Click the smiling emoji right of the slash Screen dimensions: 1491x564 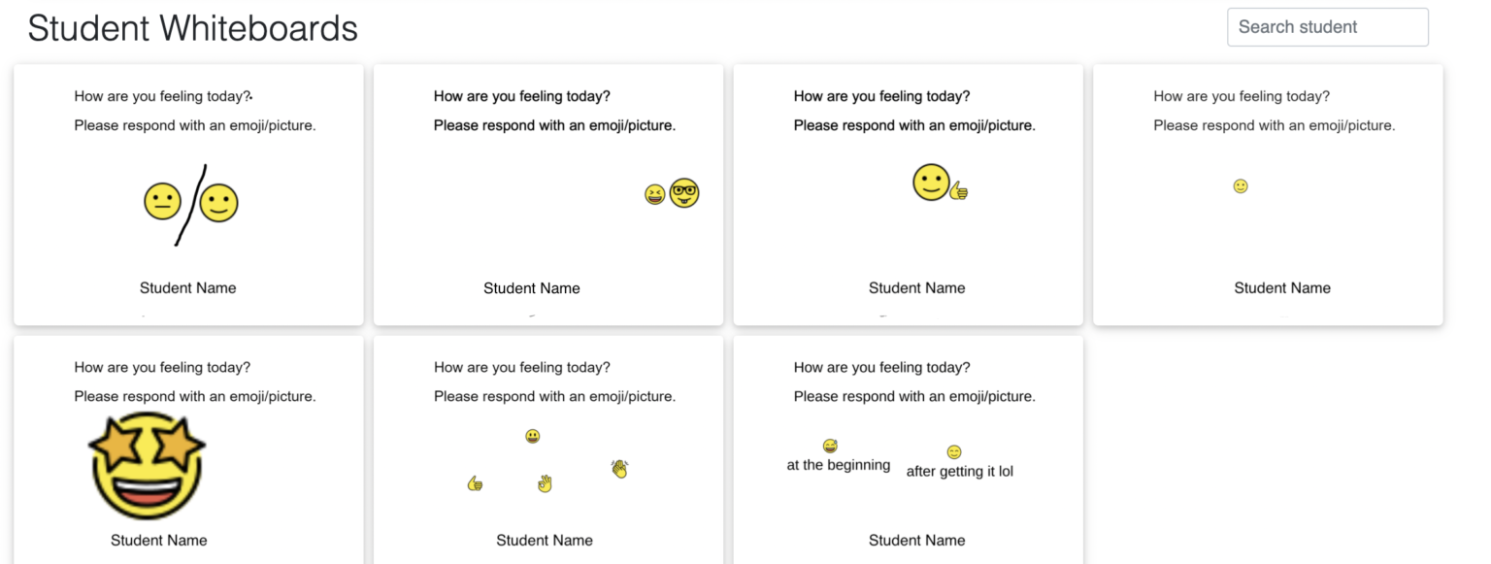(218, 203)
